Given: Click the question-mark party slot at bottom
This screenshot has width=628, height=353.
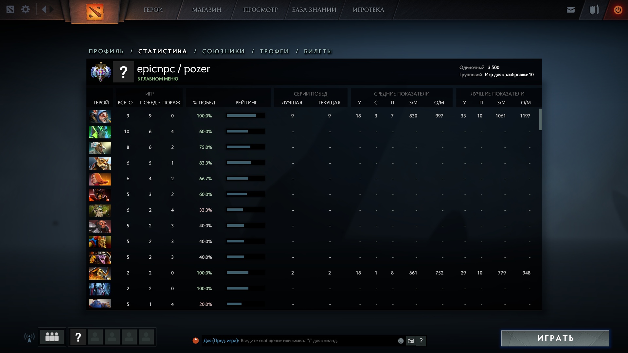Looking at the screenshot, I should 78,337.
